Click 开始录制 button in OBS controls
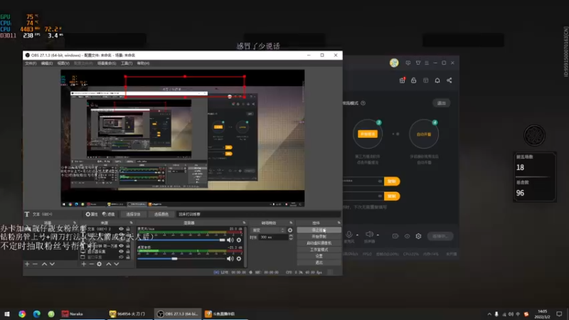 coord(319,237)
